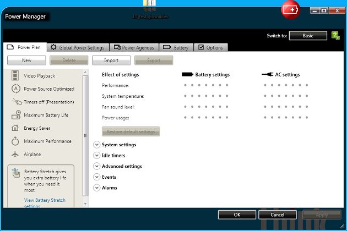Click the Maximum Performance stopwatch icon

15,141
